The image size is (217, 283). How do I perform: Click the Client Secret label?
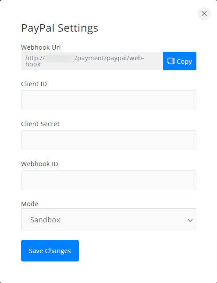40,124
